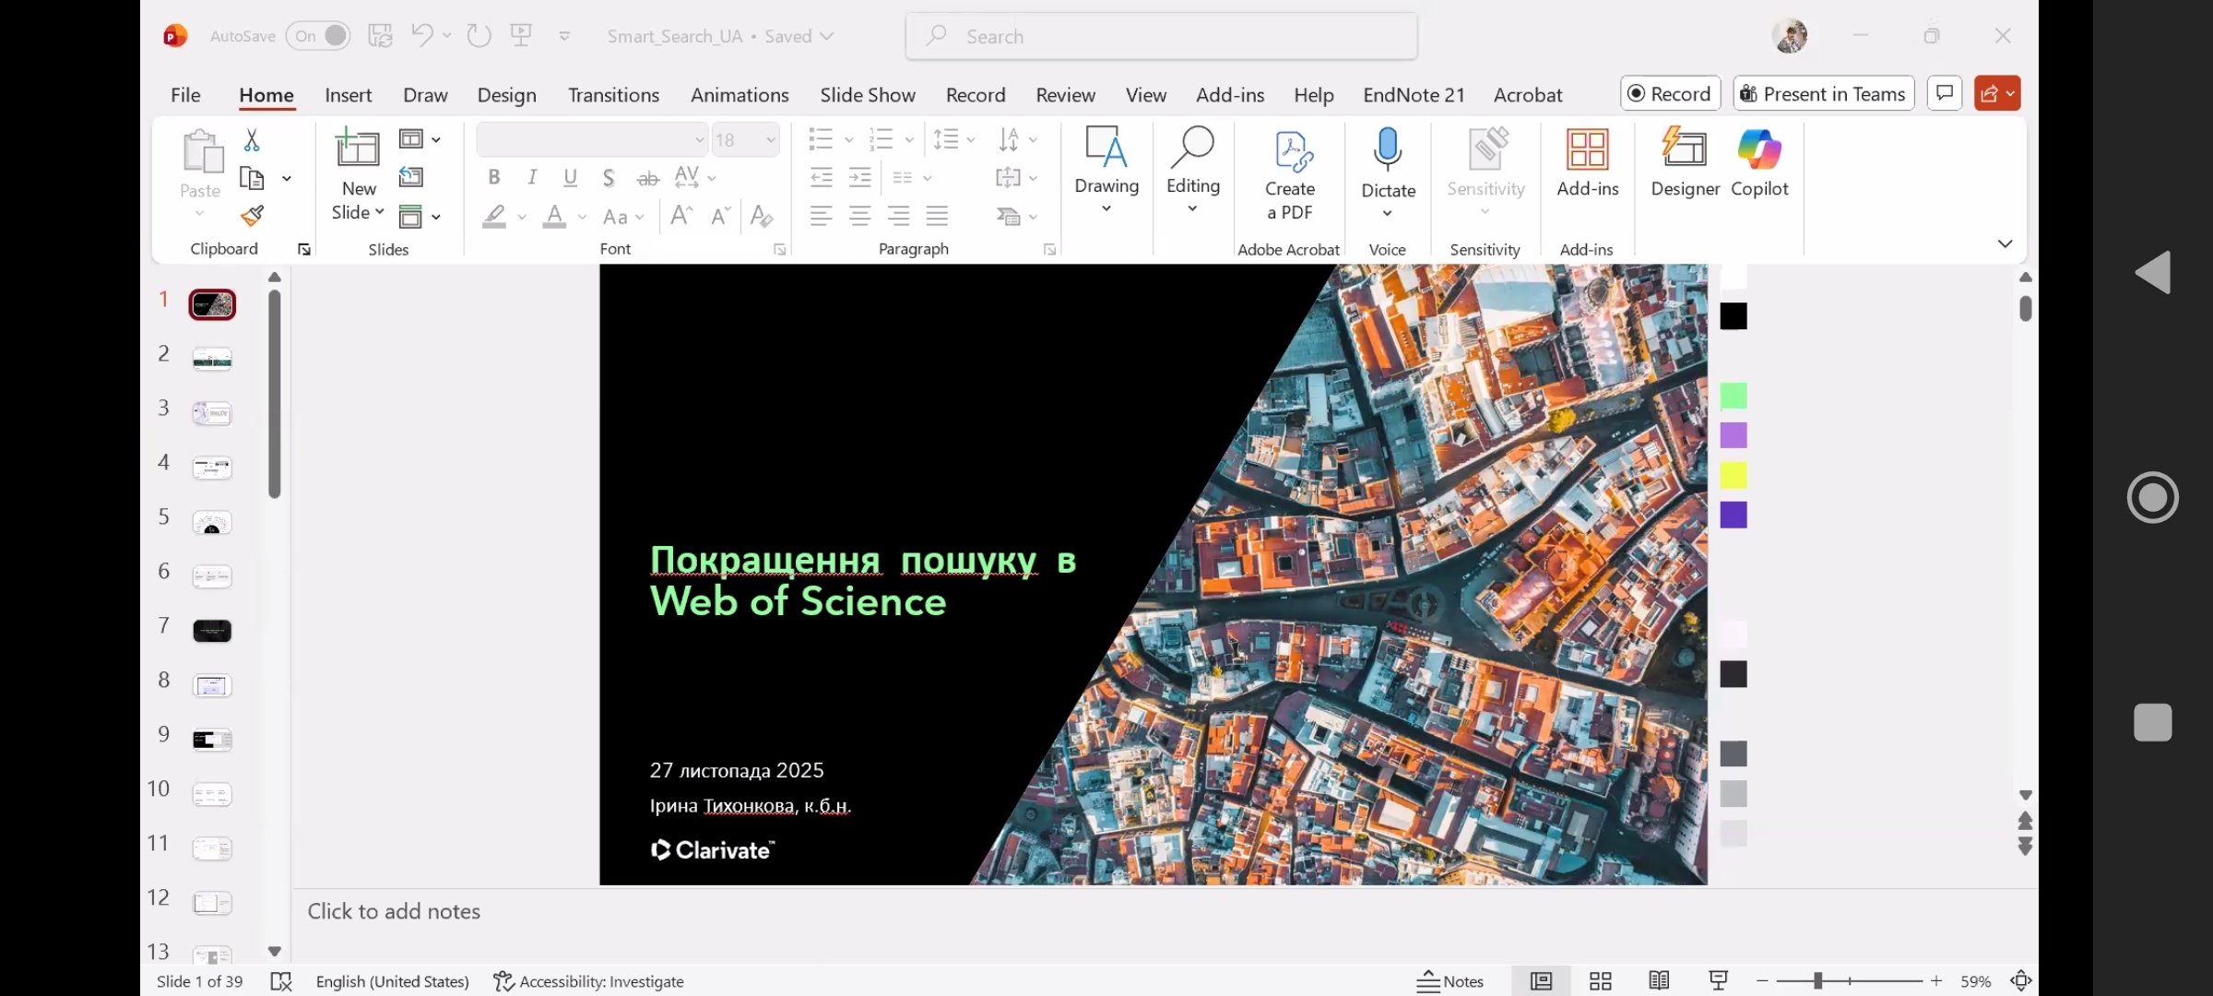The image size is (2213, 996).
Task: Open the Transitions tab
Action: [x=613, y=95]
